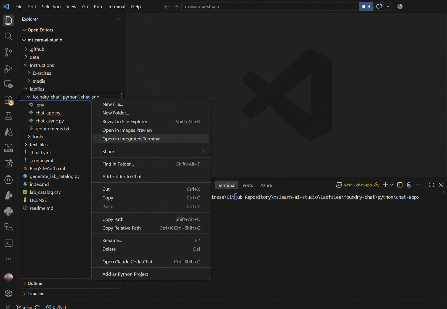Open chat-app.py file
This screenshot has height=309, width=447.
[x=48, y=113]
